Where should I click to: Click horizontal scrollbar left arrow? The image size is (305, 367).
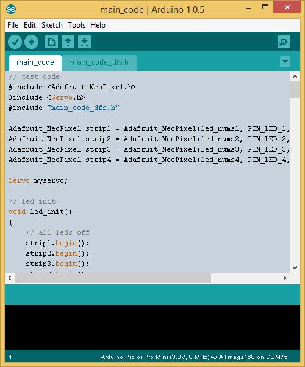coord(10,278)
